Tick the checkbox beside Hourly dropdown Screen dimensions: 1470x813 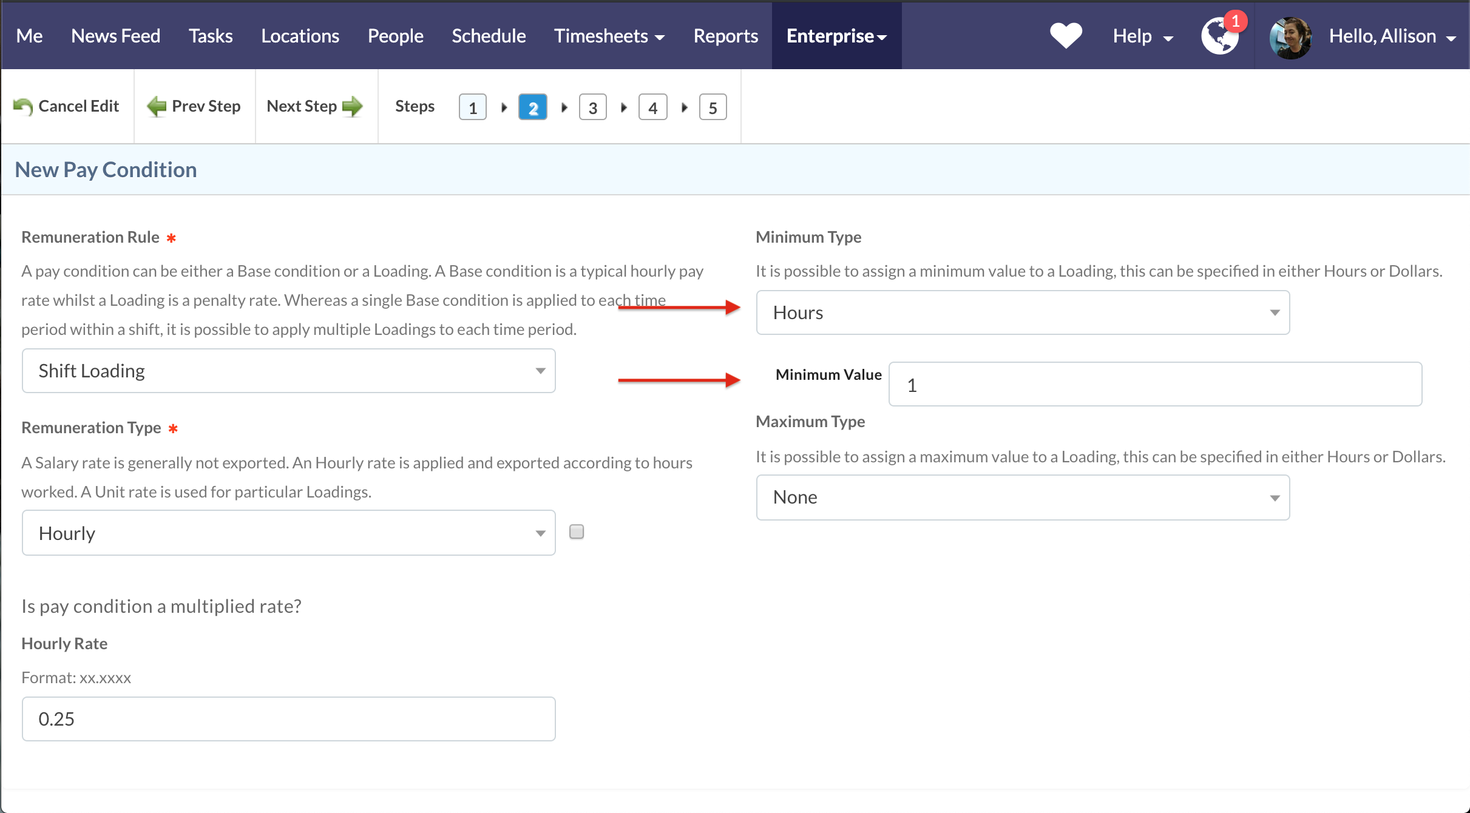click(577, 531)
